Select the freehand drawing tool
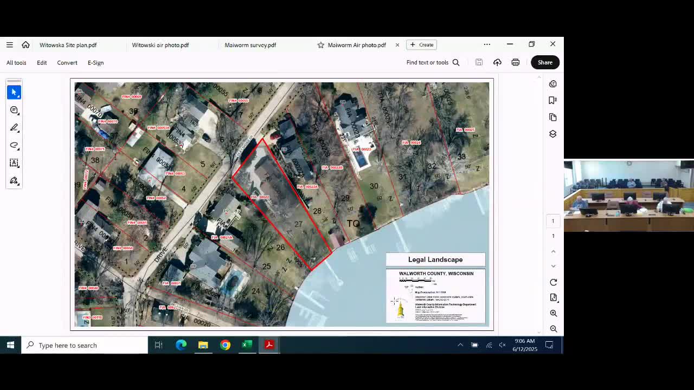The height and width of the screenshot is (390, 694). (14, 145)
